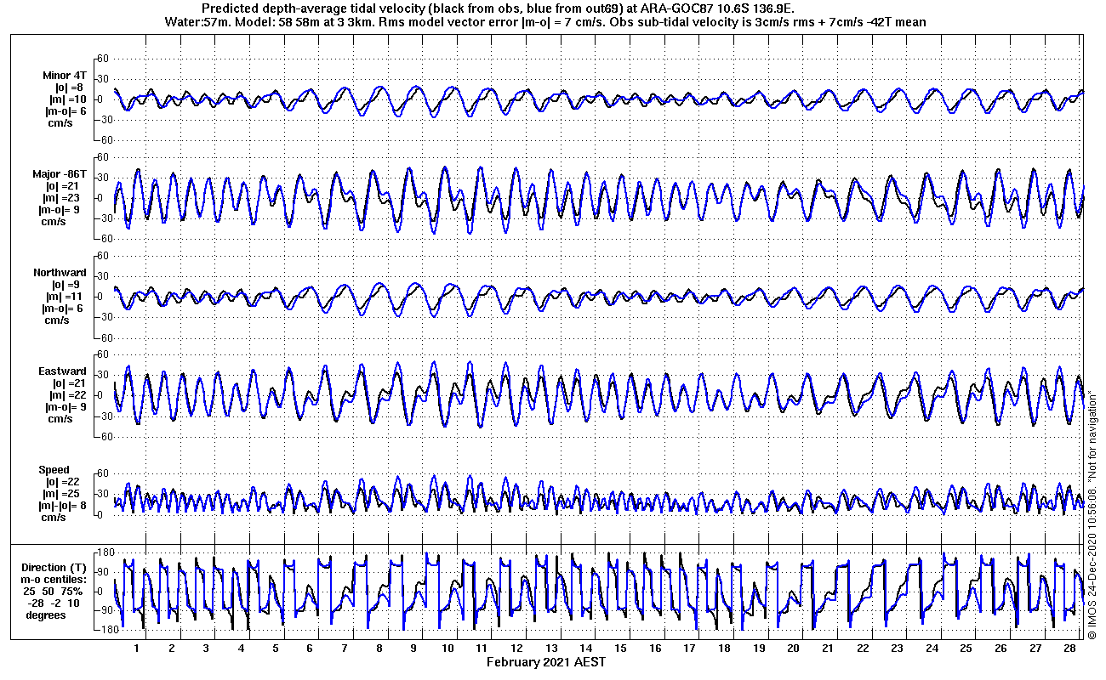This screenshot has height=680, width=1106.
Task: Click day '1' on the date axis
Action: [136, 649]
